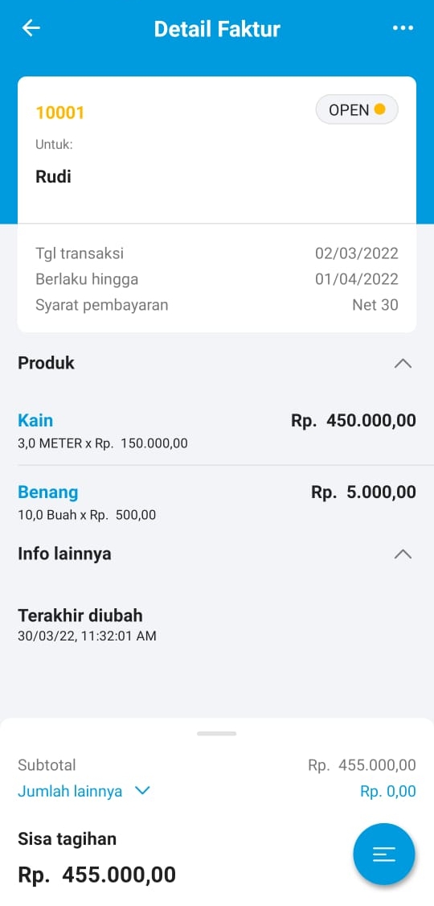Expand the Jumlah lainnya dropdown arrow
This screenshot has width=434, height=906.
pyautogui.click(x=142, y=791)
